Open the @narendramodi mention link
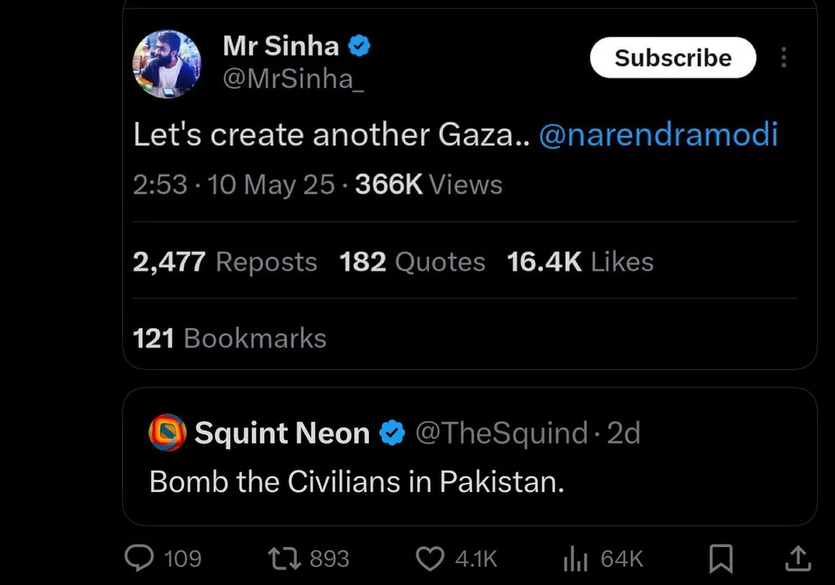This screenshot has height=585, width=835. pyautogui.click(x=657, y=135)
